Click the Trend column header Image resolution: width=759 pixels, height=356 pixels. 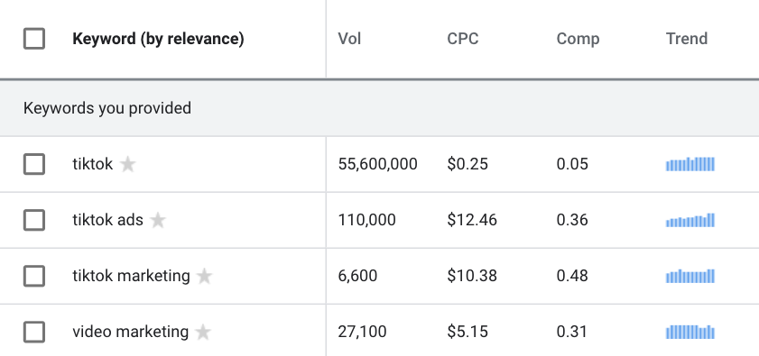click(x=687, y=39)
